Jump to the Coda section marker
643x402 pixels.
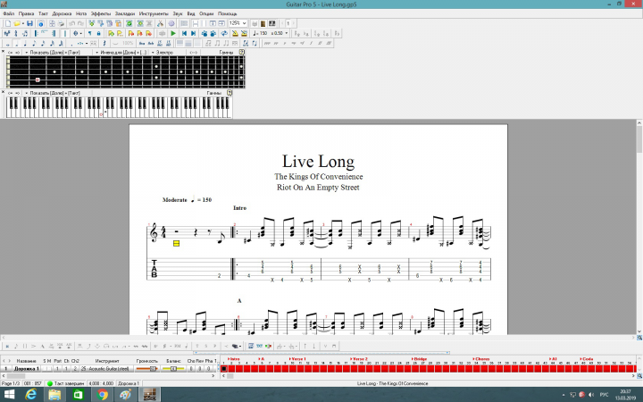point(587,359)
